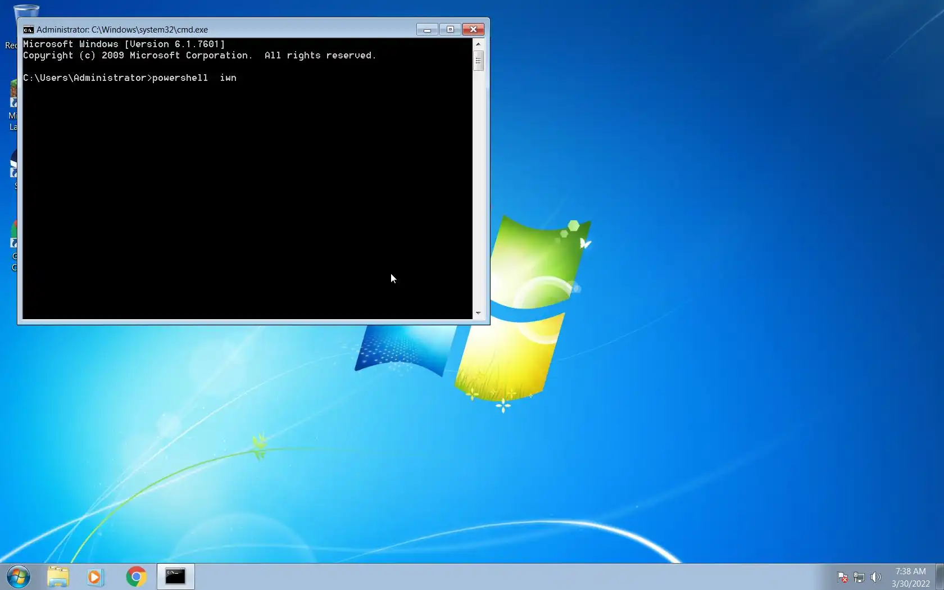Click the Show desktop strip beside the clock
The height and width of the screenshot is (590, 944).
point(940,577)
